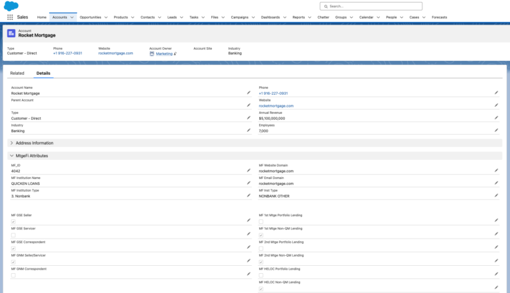Edit the MF_ID field pencil icon
Image resolution: width=510 pixels, height=293 pixels.
point(248,170)
